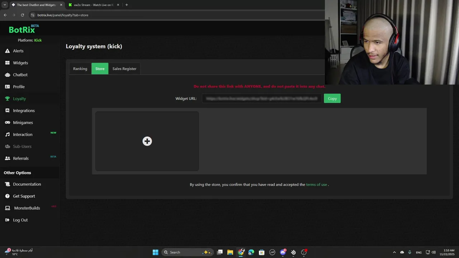Click the MonsterBuilds laptop icon
459x258 pixels.
click(7, 208)
